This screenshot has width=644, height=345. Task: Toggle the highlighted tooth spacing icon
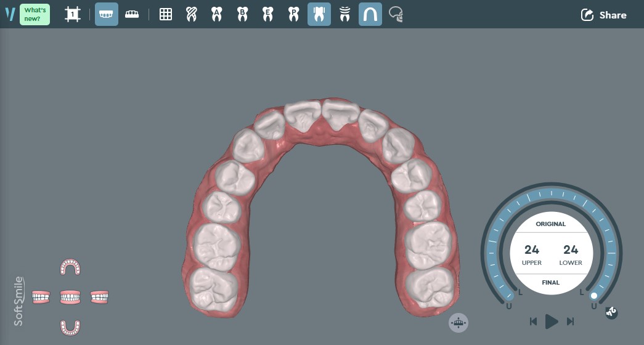[x=319, y=14]
